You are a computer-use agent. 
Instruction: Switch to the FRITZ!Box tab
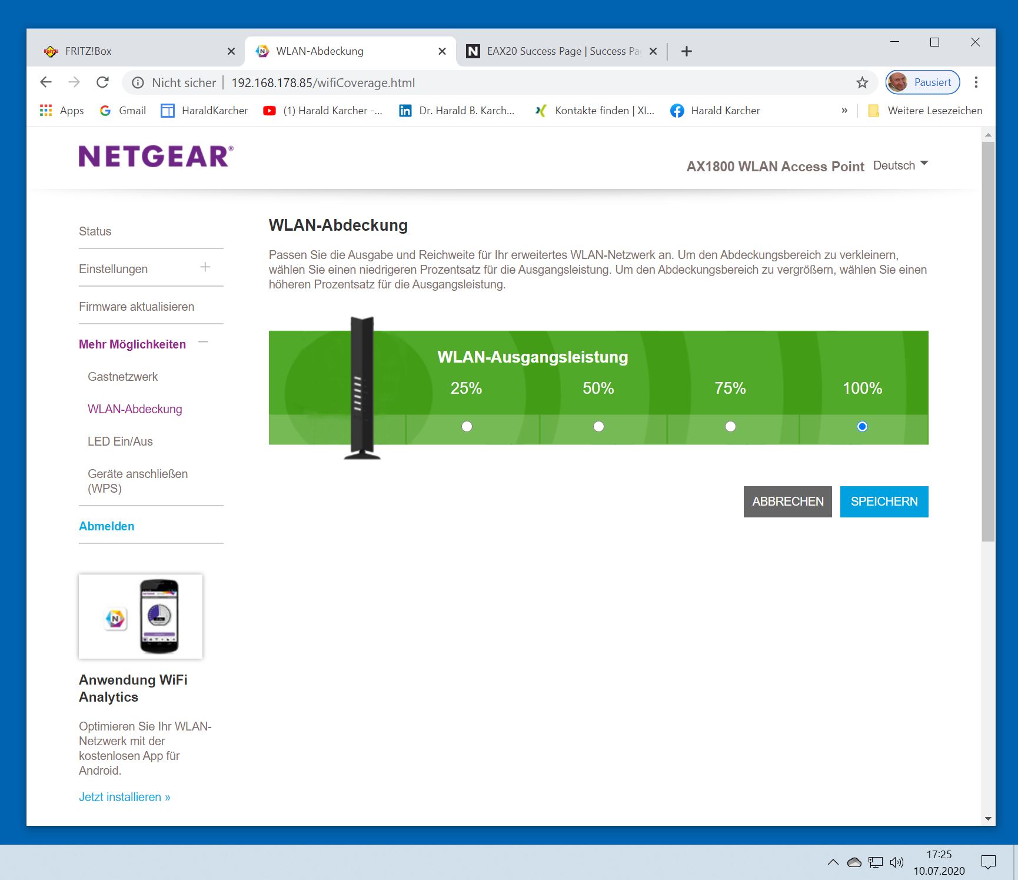[x=139, y=51]
